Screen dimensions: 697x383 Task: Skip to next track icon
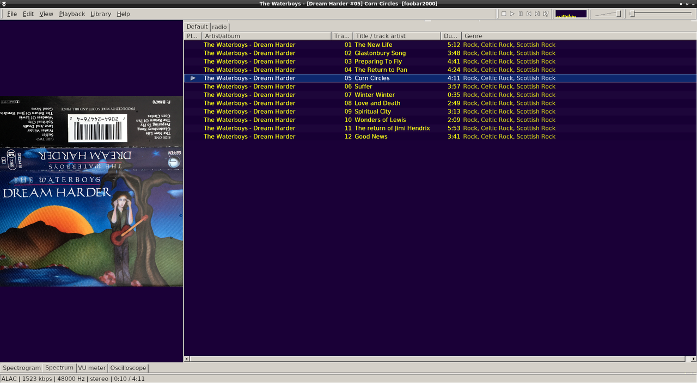537,14
